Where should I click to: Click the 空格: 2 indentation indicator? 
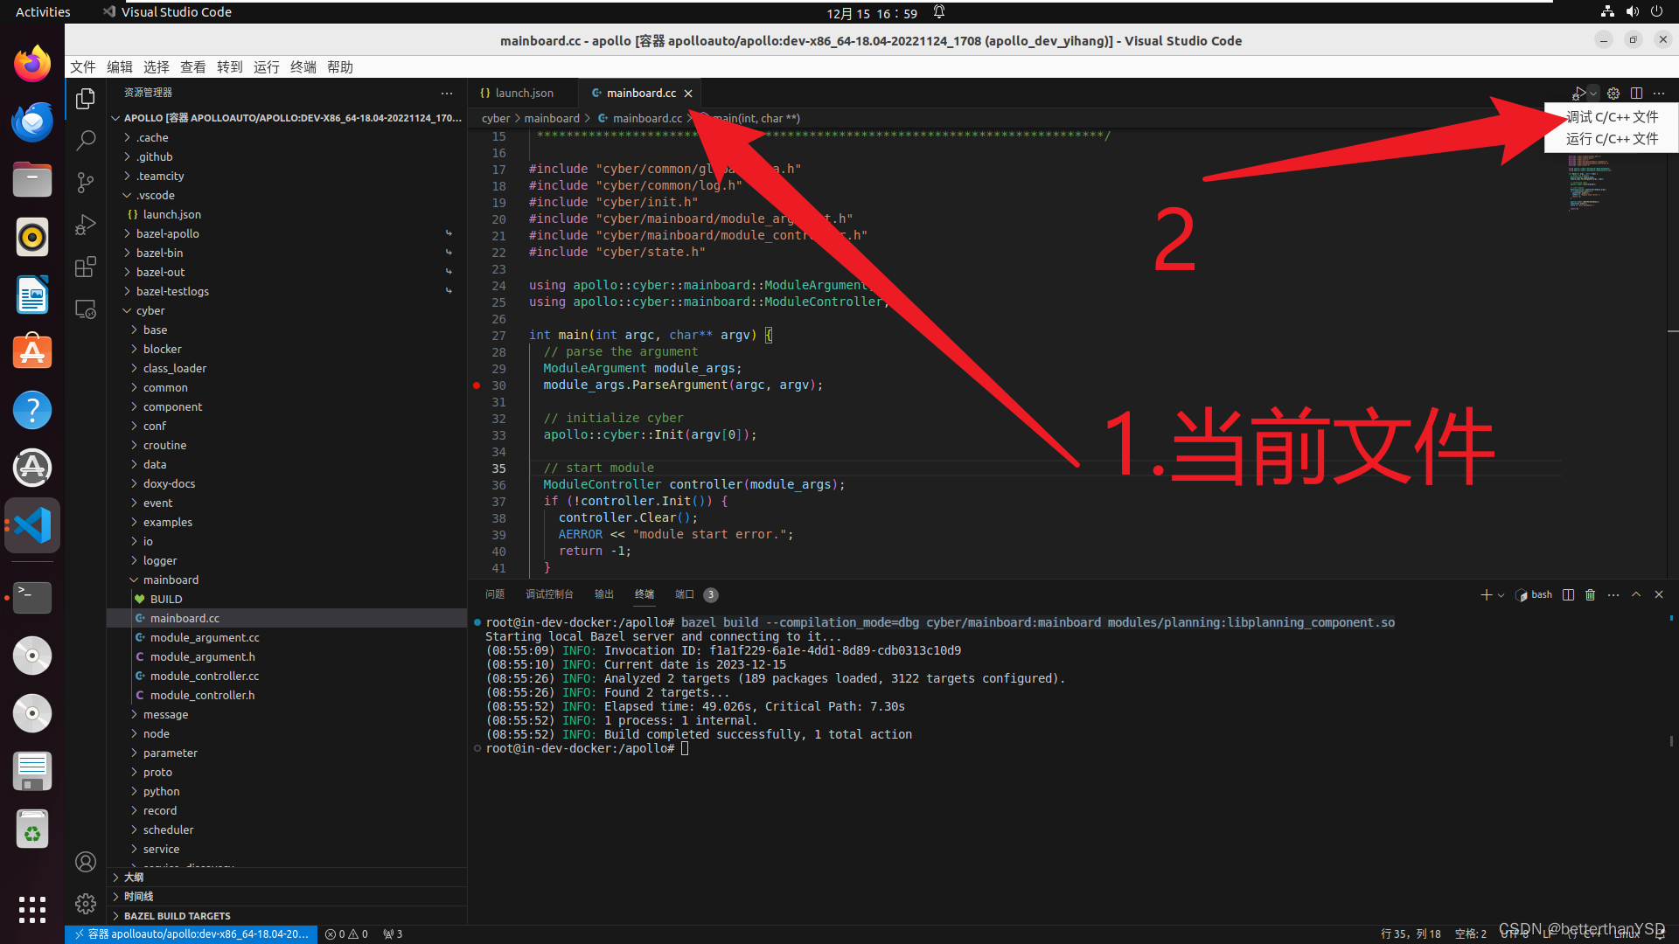pyautogui.click(x=1470, y=934)
